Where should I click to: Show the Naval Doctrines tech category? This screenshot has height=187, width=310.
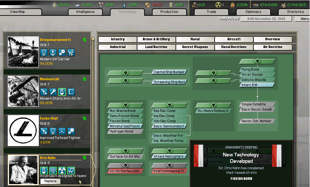234,47
